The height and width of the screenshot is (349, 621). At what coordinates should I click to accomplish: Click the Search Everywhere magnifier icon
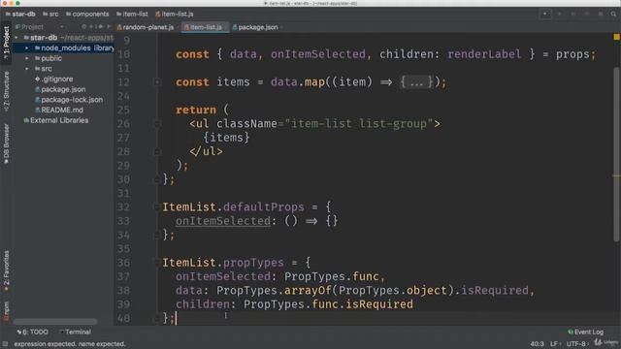point(613,14)
